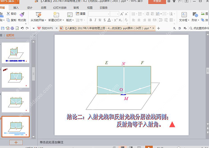Click the orange slideshow play button in status bar

(x=149, y=147)
